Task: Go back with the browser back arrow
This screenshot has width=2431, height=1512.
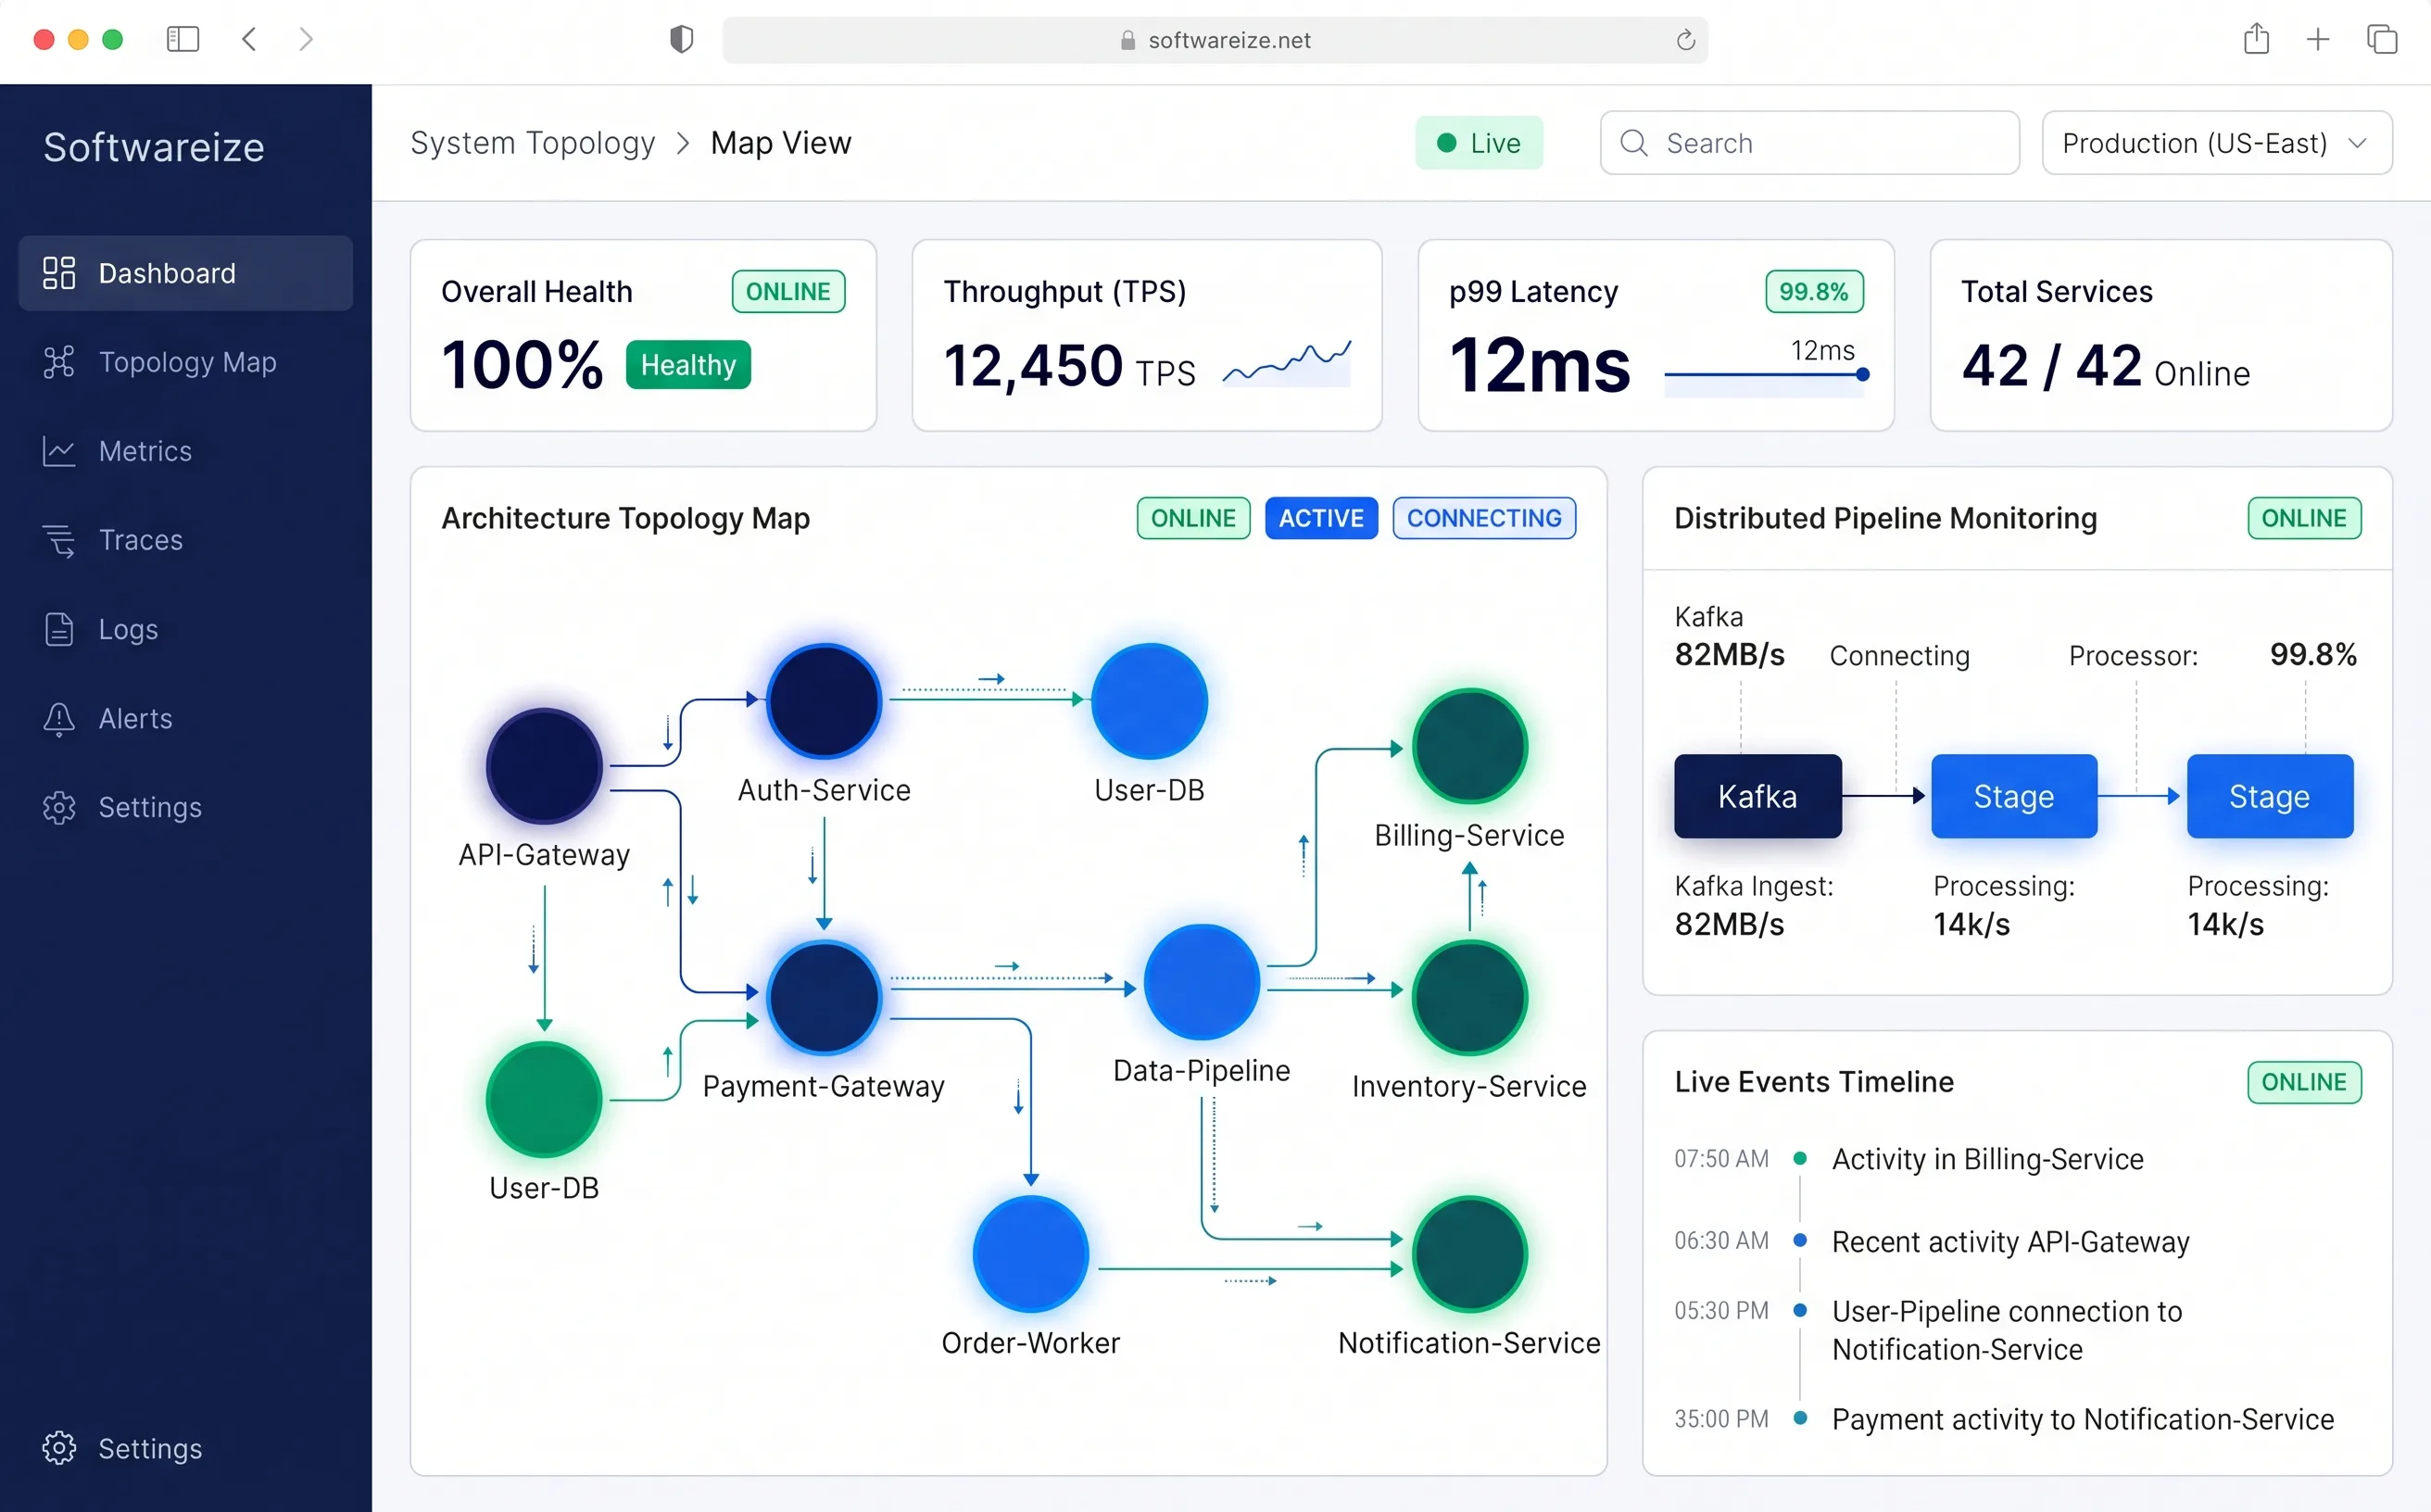Action: point(250,39)
